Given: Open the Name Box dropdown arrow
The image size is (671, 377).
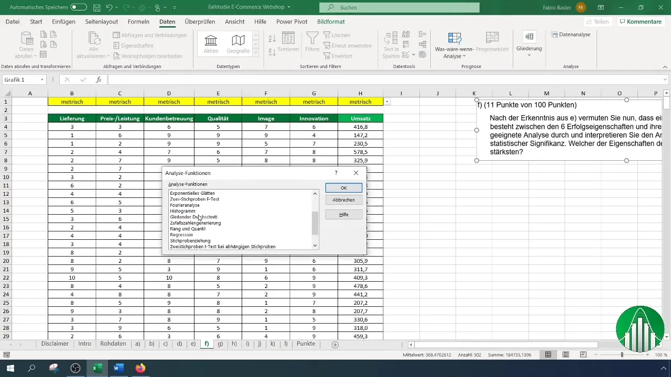Looking at the screenshot, I should pos(42,80).
